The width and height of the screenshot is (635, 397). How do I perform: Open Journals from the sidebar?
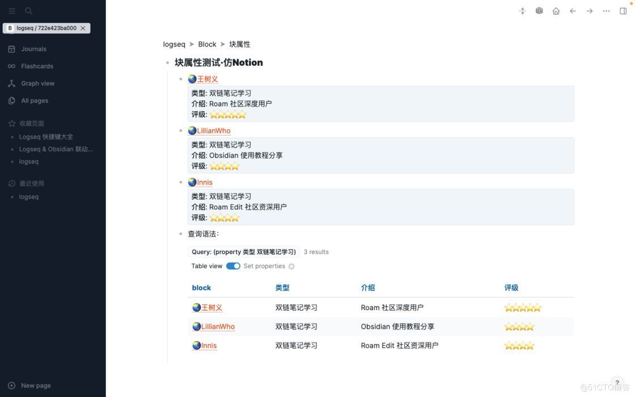pyautogui.click(x=33, y=49)
